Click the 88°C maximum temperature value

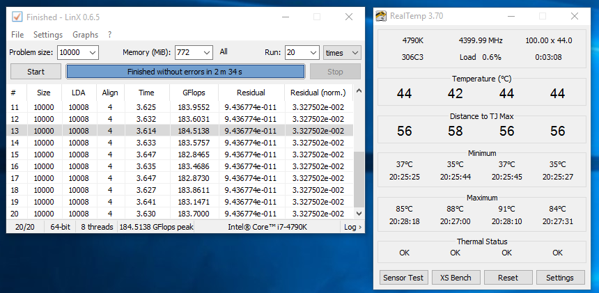[x=456, y=209]
